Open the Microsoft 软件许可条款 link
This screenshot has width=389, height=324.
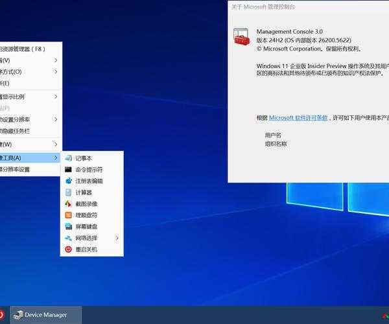(x=298, y=118)
